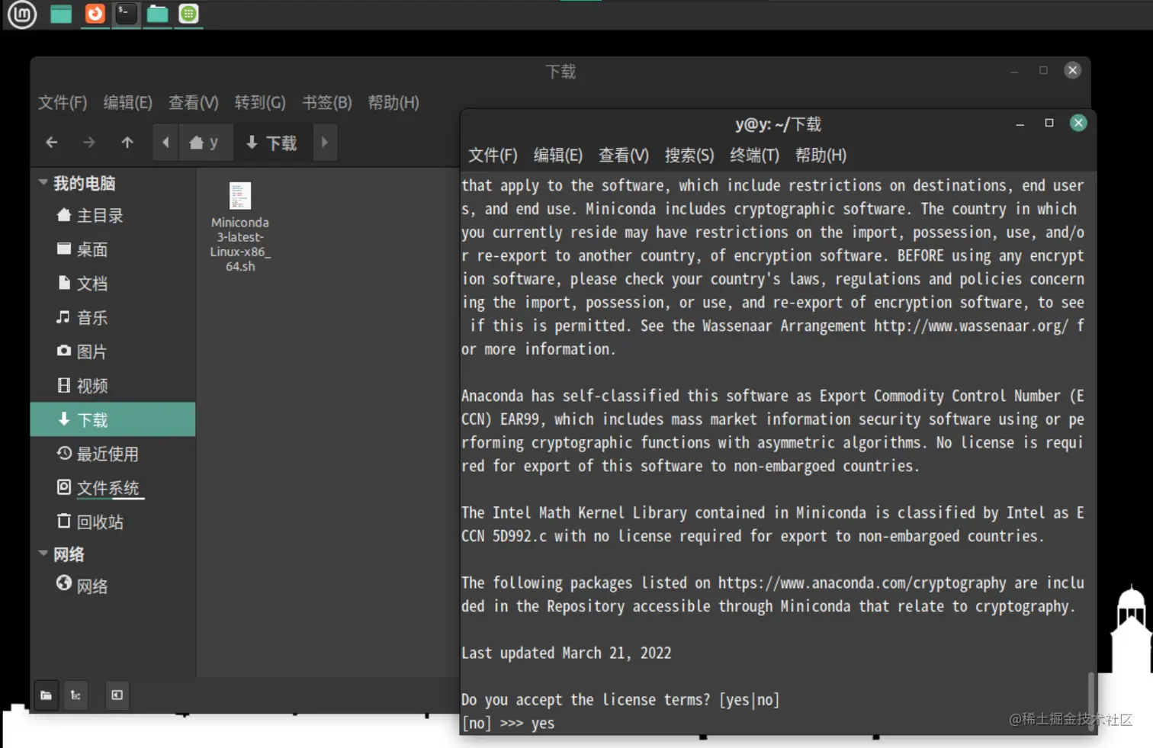
Task: Open the terminal 帮助(H) menu
Action: click(821, 156)
